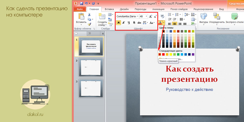244x122 pixels.
Task: Align paragraph text to the right
Action: [x=180, y=24]
